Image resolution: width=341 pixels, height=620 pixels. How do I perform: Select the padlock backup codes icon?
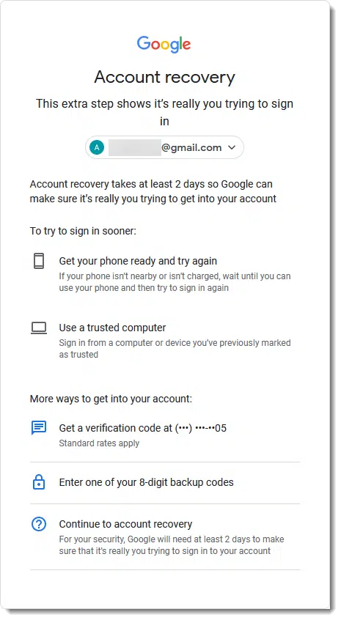pyautogui.click(x=39, y=482)
